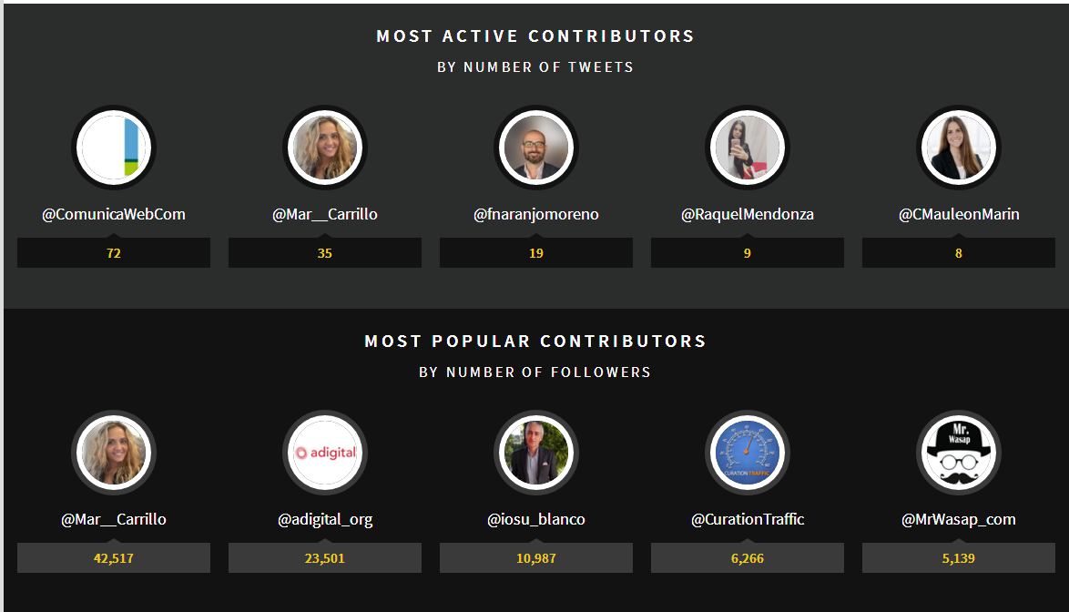Open the @MrWasap_com username link
This screenshot has height=612, width=1069.
pyautogui.click(x=959, y=519)
